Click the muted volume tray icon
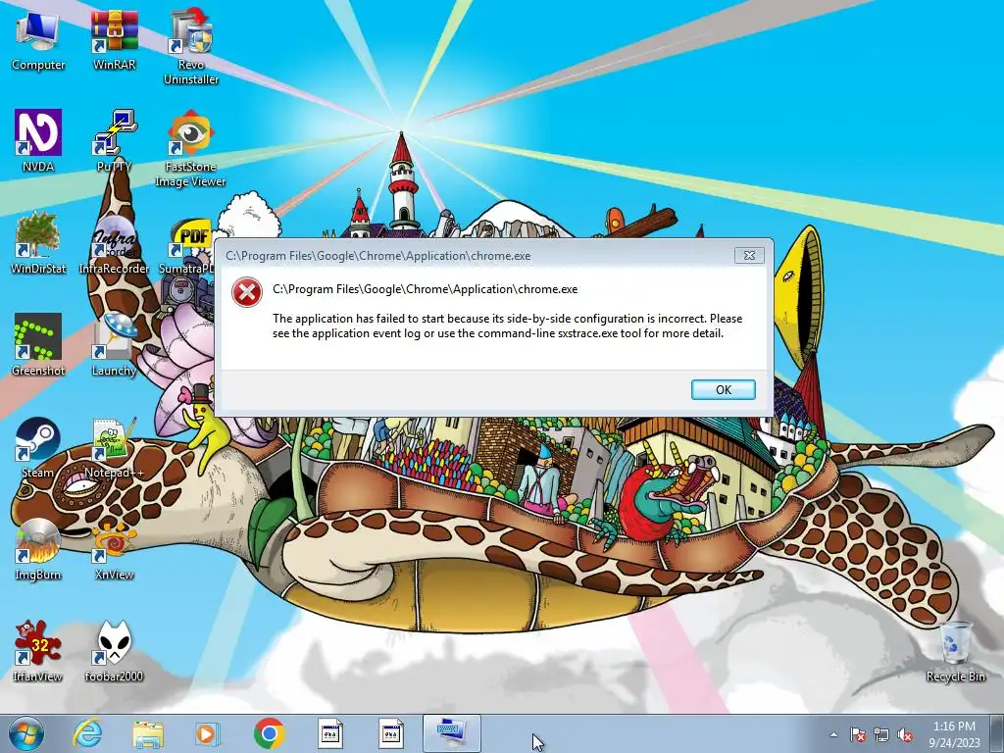Screen dimensions: 1004x753 (x=905, y=734)
